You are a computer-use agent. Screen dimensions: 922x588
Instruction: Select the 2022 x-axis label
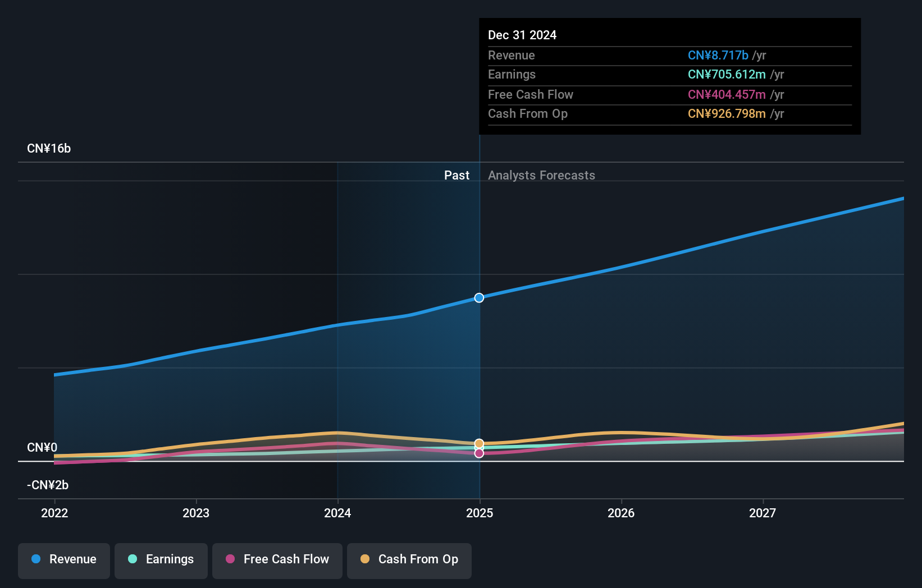coord(54,513)
